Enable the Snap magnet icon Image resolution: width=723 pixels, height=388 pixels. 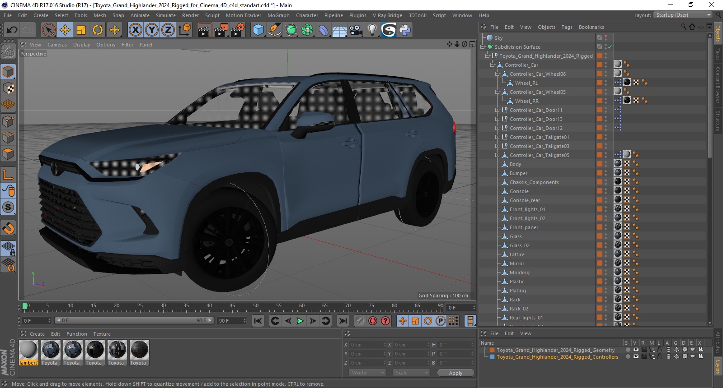[x=8, y=228]
